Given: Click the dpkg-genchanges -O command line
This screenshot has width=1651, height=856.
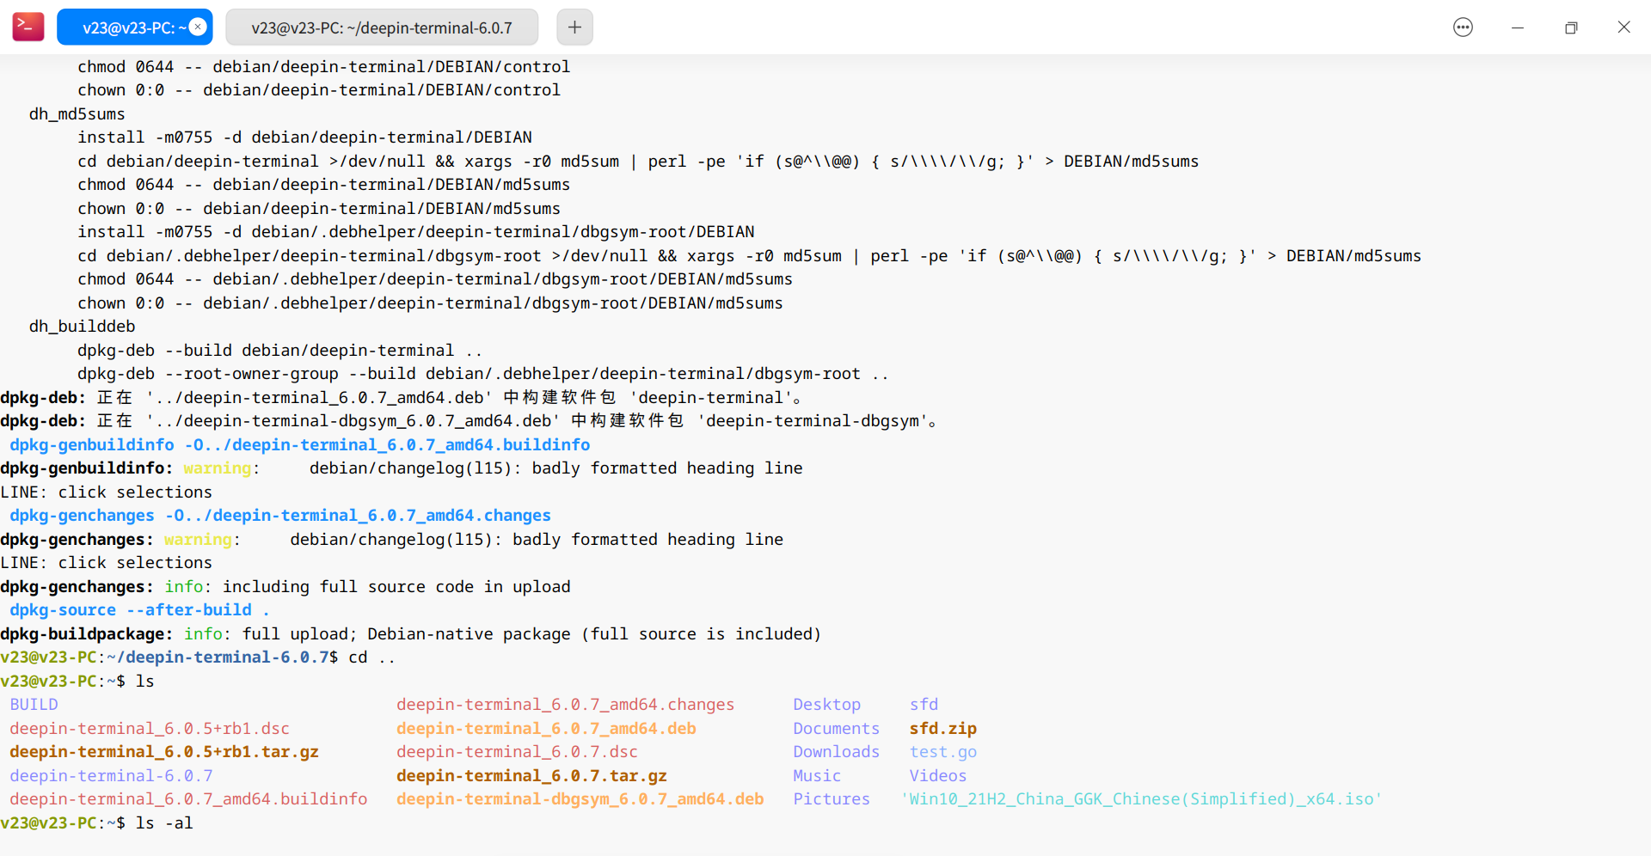Looking at the screenshot, I should pyautogui.click(x=280, y=516).
